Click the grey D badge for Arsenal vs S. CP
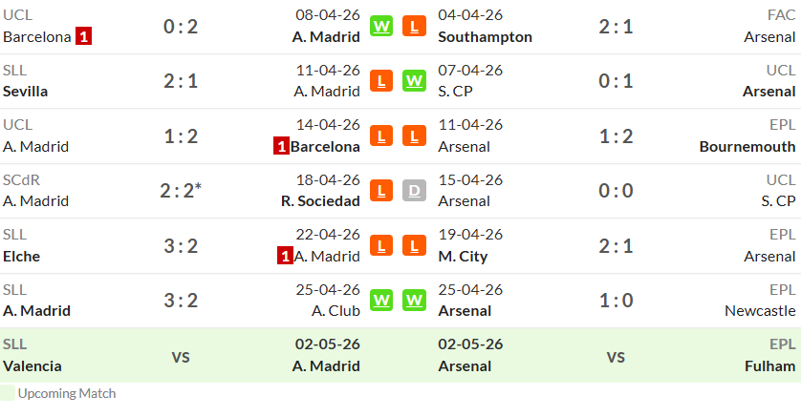This screenshot has height=417, width=801. [x=414, y=191]
